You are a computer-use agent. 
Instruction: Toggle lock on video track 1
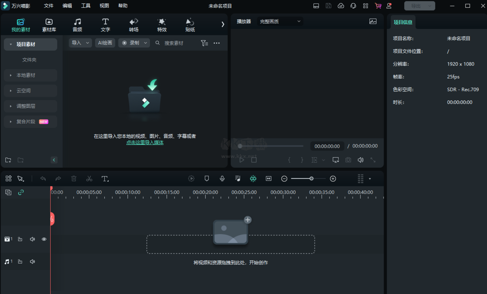point(20,239)
